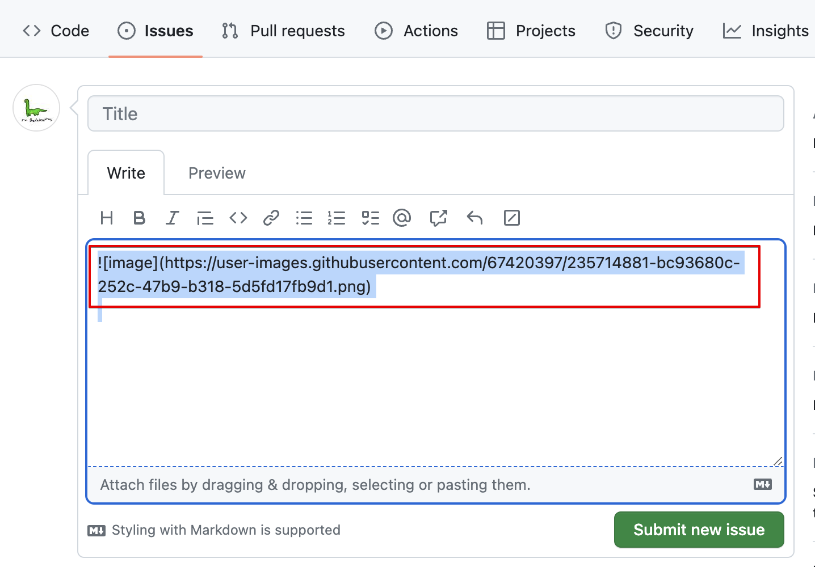Open the Actions tab
The image size is (815, 567).
(416, 31)
